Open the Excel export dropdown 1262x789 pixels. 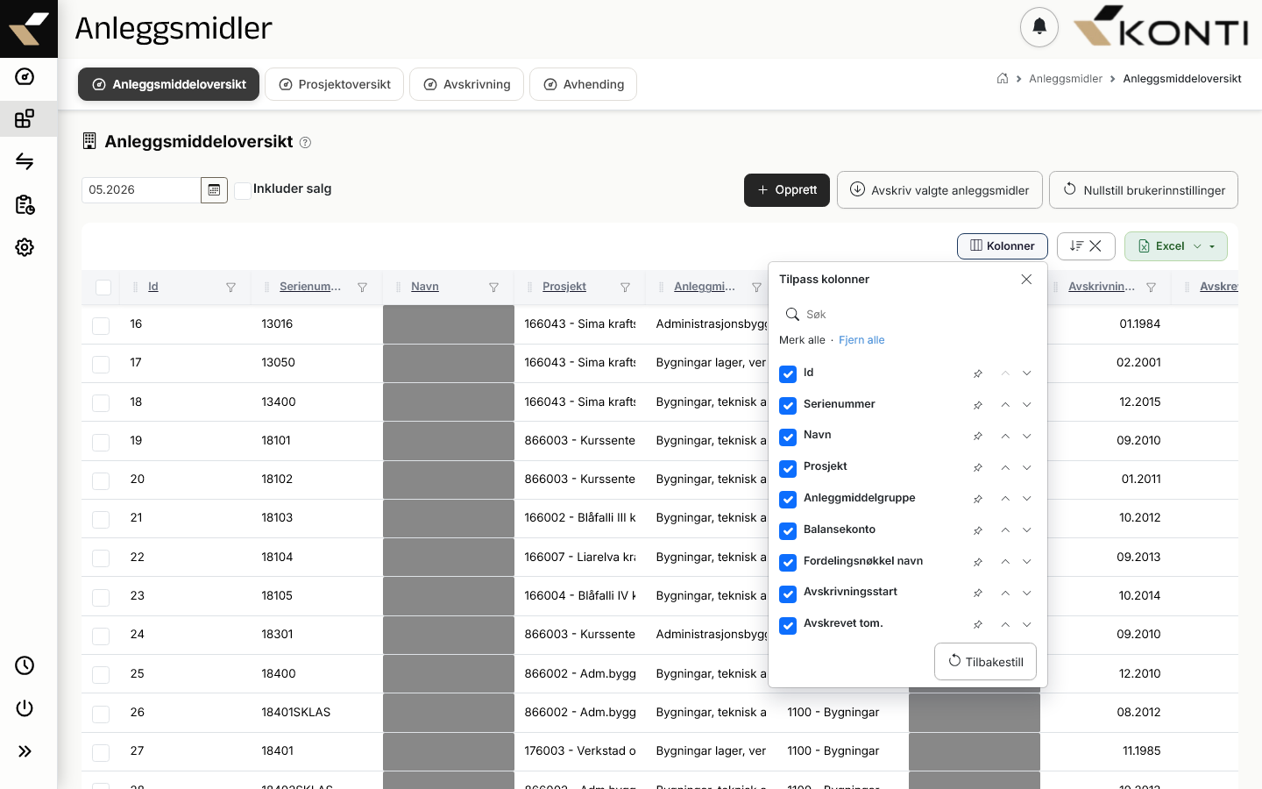tap(1176, 246)
